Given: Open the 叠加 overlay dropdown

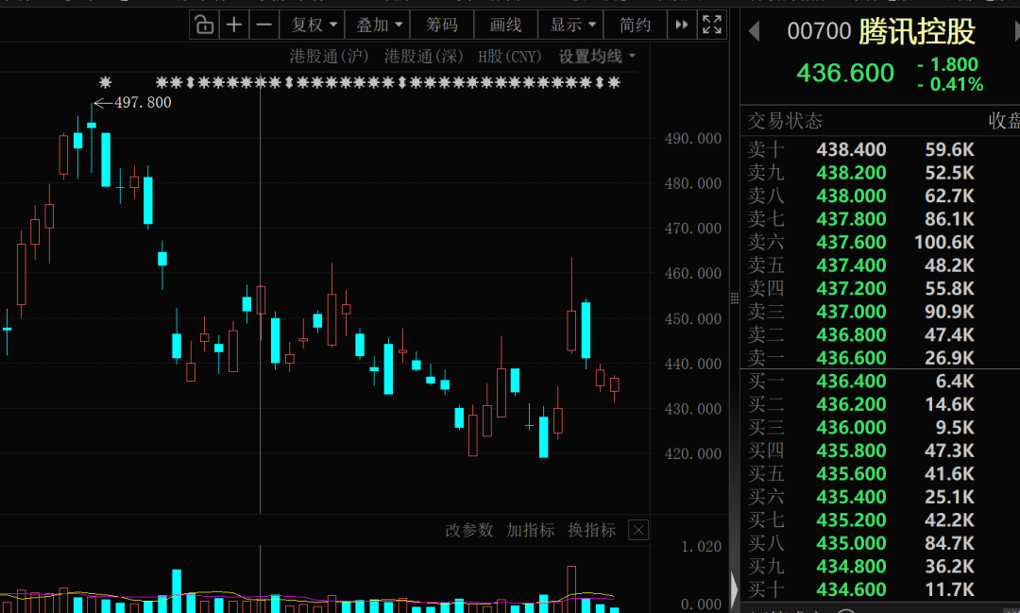Looking at the screenshot, I should pyautogui.click(x=379, y=26).
